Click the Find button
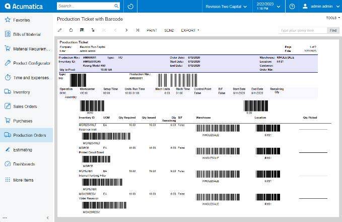The height and width of the screenshot is (222, 342). tap(333, 30)
